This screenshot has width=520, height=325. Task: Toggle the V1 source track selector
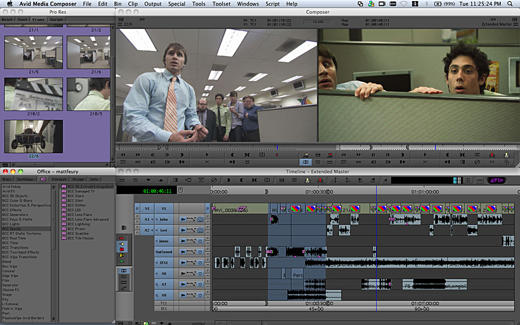(x=147, y=209)
